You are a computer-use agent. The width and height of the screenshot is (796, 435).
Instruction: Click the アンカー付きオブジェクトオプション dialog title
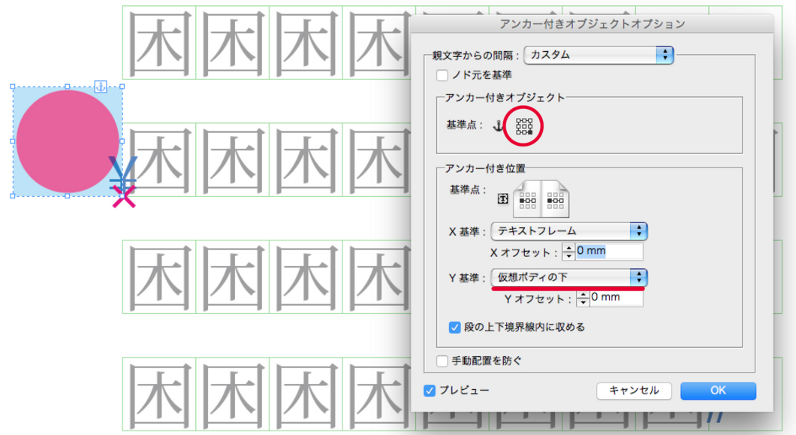point(592,24)
